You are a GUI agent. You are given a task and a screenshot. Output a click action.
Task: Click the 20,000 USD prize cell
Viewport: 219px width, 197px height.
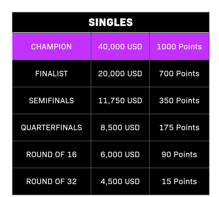pos(120,74)
